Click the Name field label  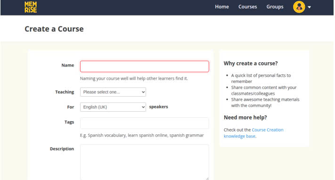(x=68, y=65)
